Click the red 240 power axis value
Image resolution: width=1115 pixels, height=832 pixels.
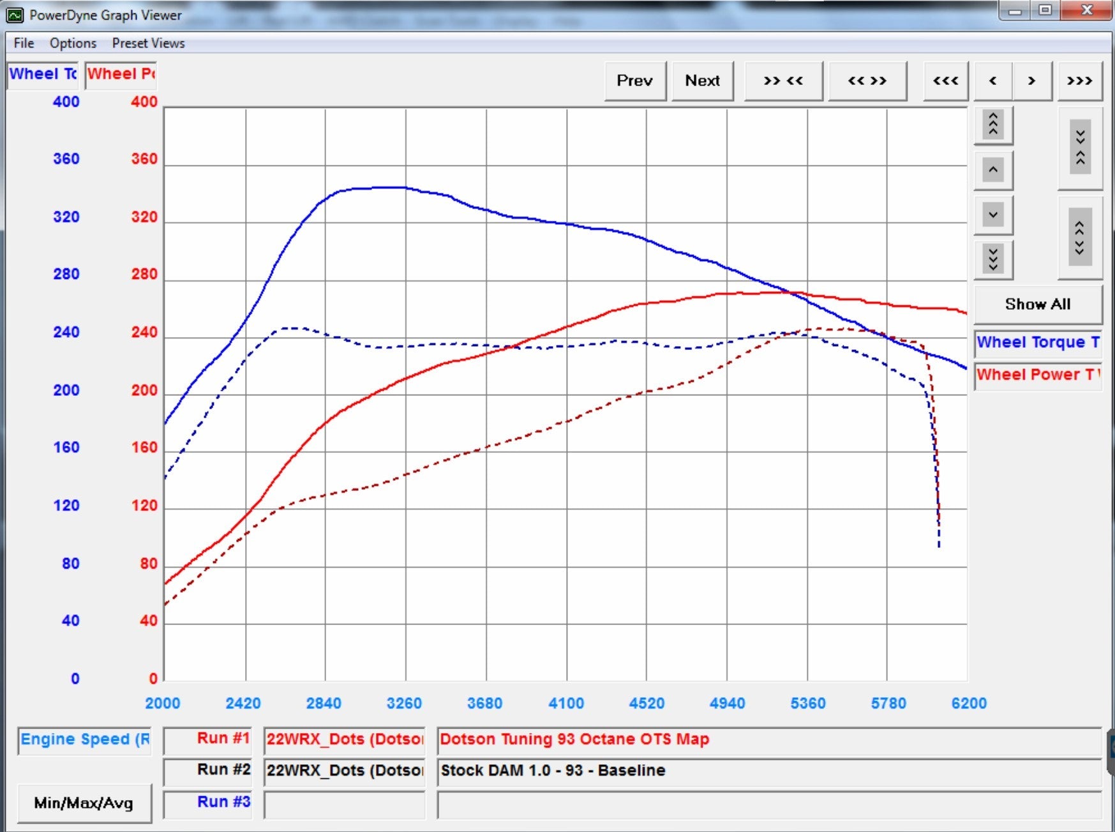coord(144,333)
